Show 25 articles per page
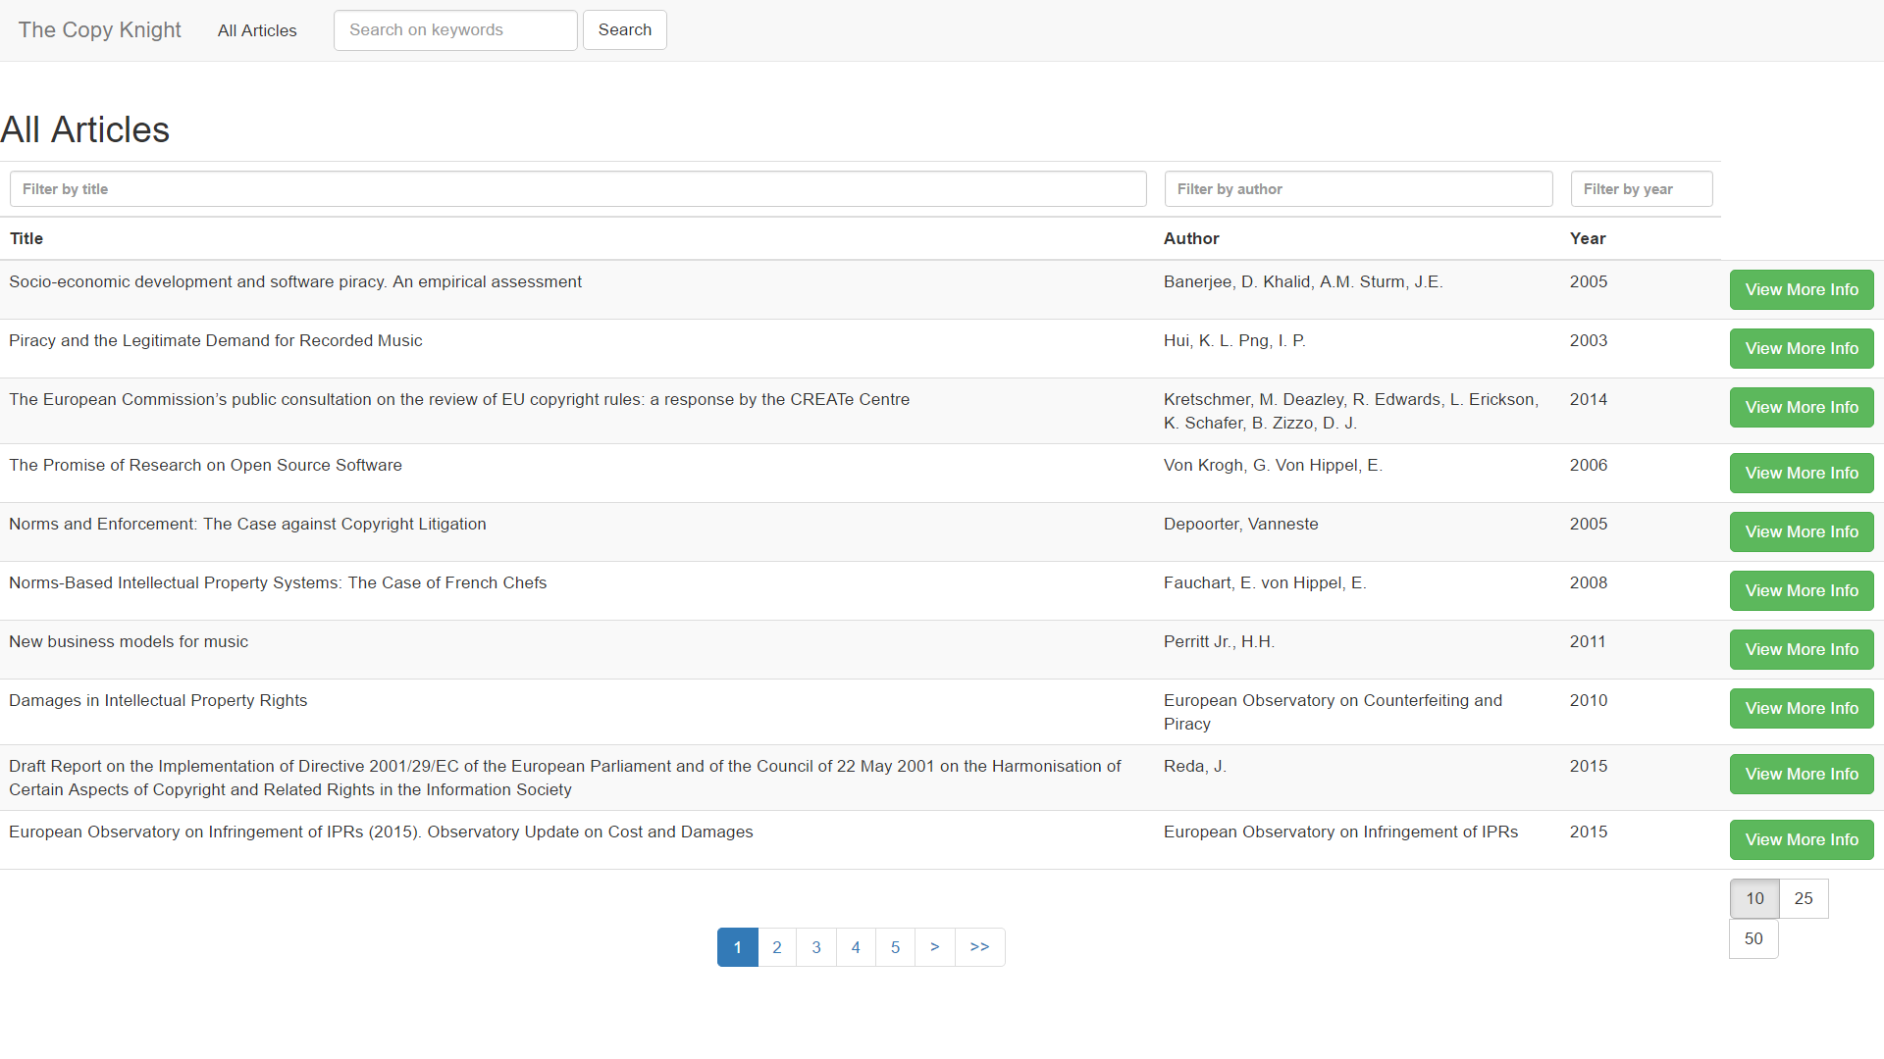The width and height of the screenshot is (1884, 1059). click(x=1803, y=898)
